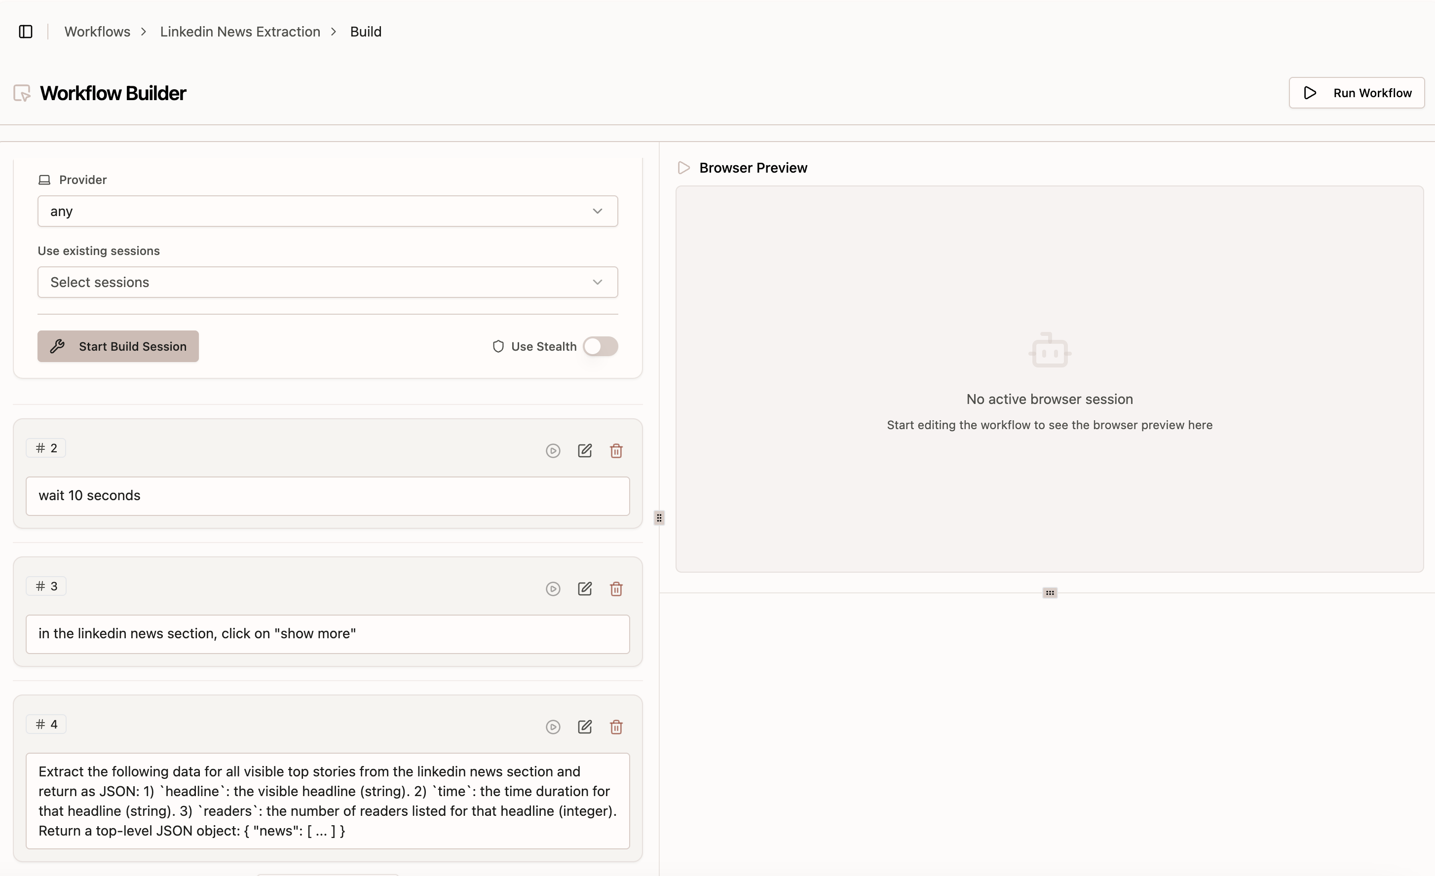Toggle the sidebar panel icon
Viewport: 1435px width, 876px height.
(26, 32)
